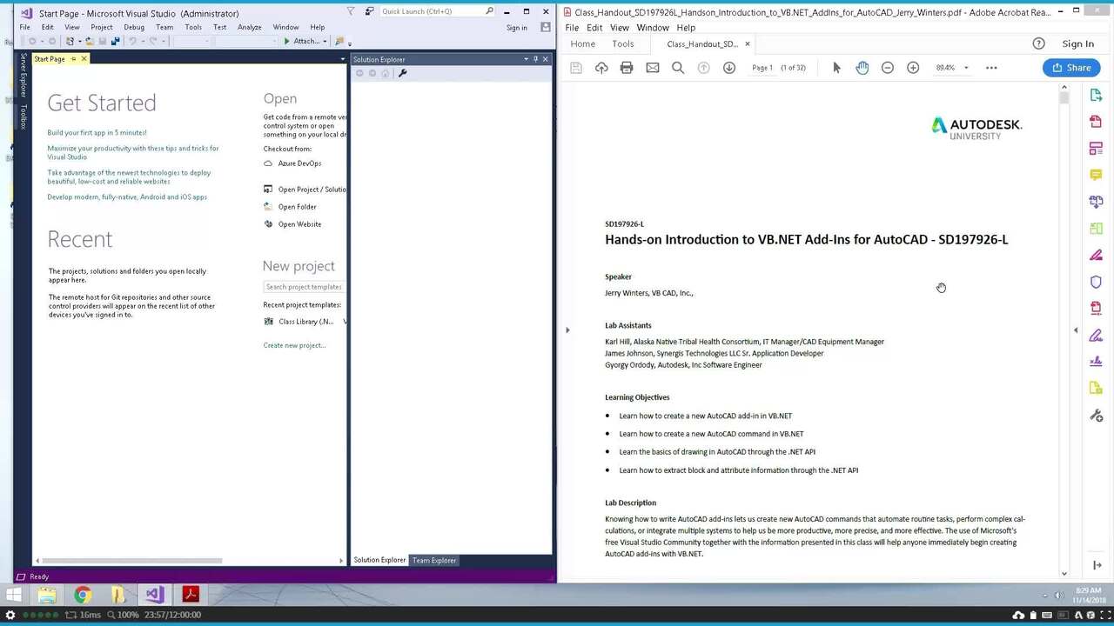This screenshot has width=1114, height=626.
Task: Open the Protect shield tool in right sidebar
Action: point(1096,282)
